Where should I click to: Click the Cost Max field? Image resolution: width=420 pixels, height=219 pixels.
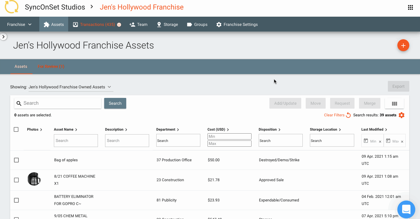tap(229, 143)
